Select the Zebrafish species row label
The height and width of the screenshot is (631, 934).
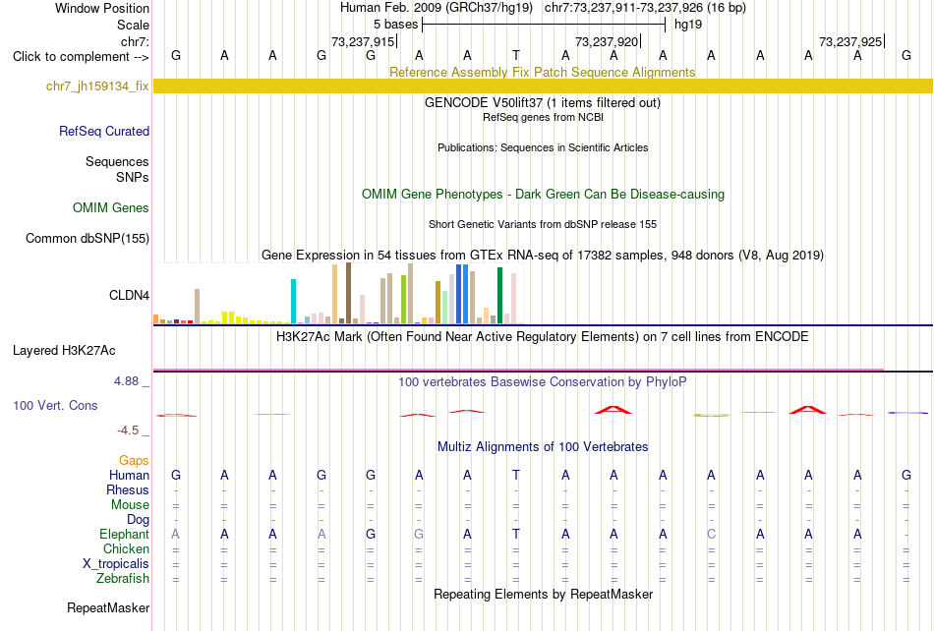(x=123, y=578)
